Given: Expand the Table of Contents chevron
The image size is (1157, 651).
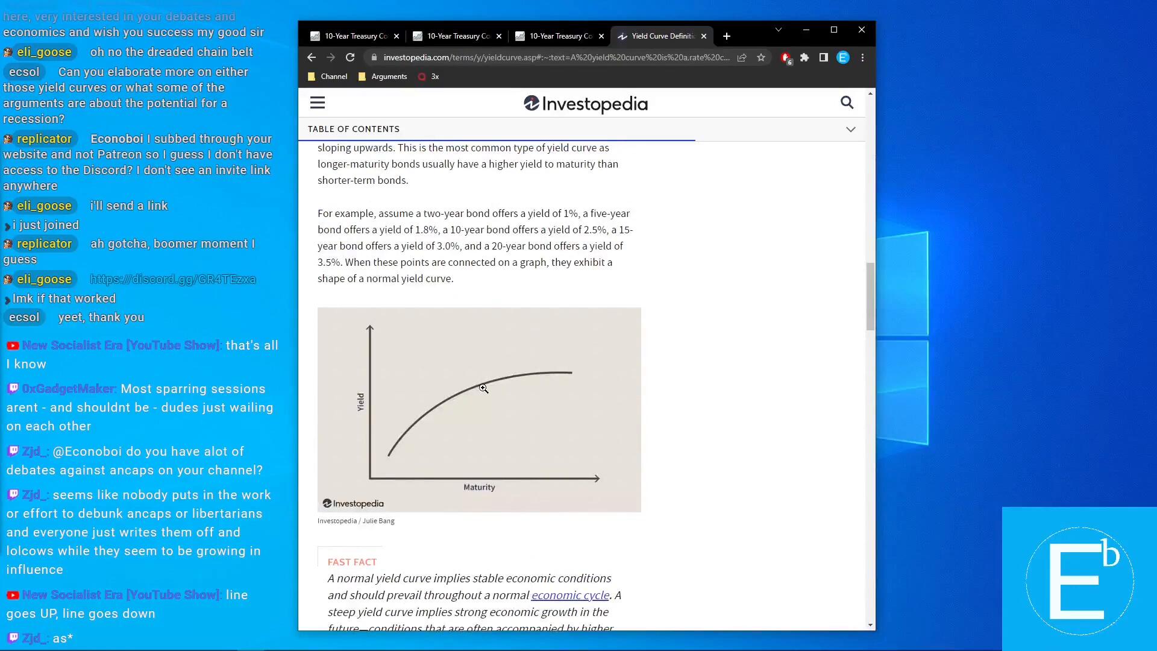Looking at the screenshot, I should (850, 129).
